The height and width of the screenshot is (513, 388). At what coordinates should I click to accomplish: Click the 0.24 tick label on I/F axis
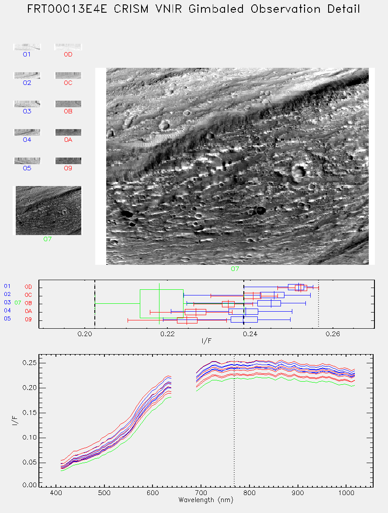click(250, 334)
